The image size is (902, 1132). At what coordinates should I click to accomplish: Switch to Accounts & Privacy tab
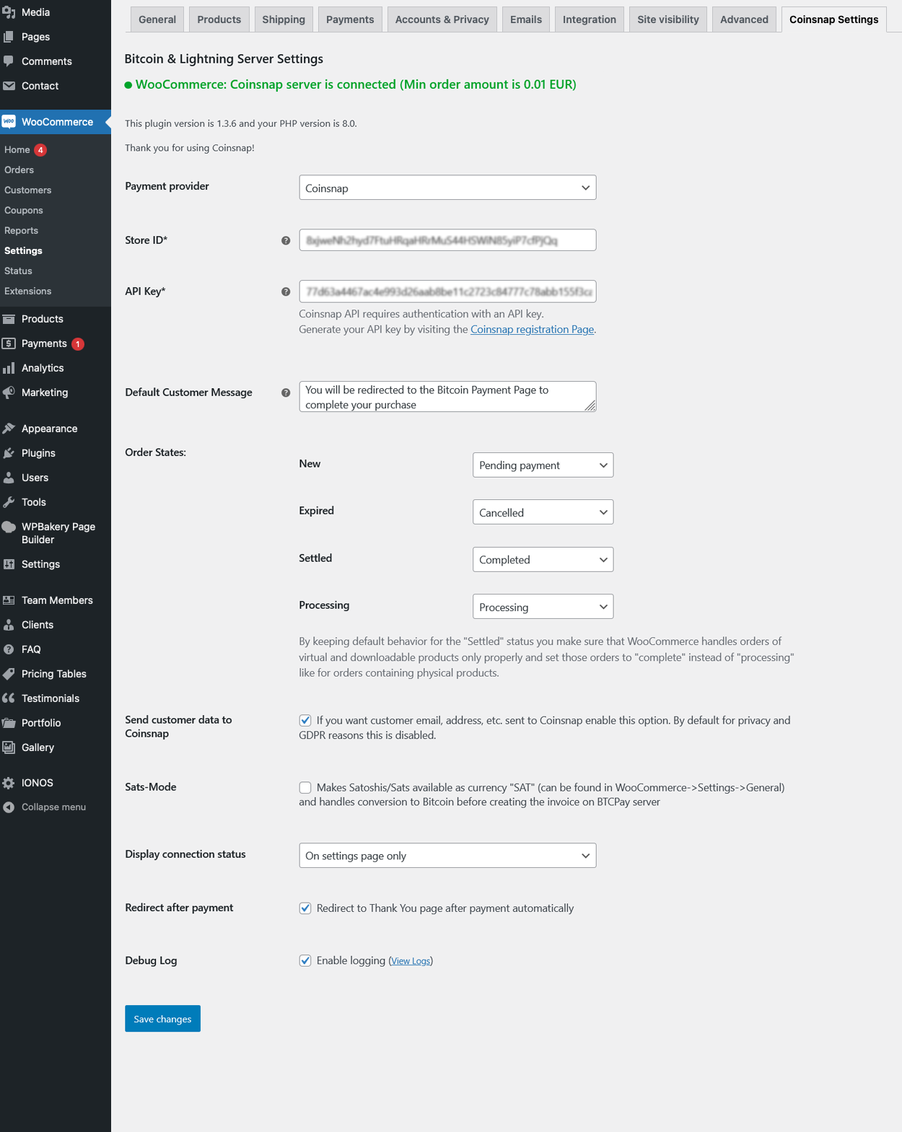coord(442,19)
